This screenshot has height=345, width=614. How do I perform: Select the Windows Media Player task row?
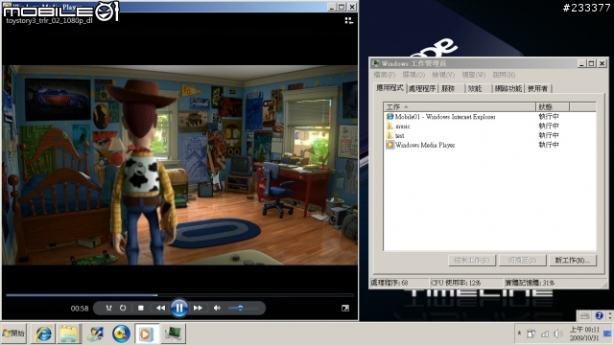tap(490, 145)
